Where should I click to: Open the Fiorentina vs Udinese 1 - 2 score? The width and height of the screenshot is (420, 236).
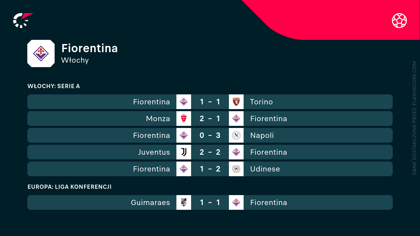[210, 169]
